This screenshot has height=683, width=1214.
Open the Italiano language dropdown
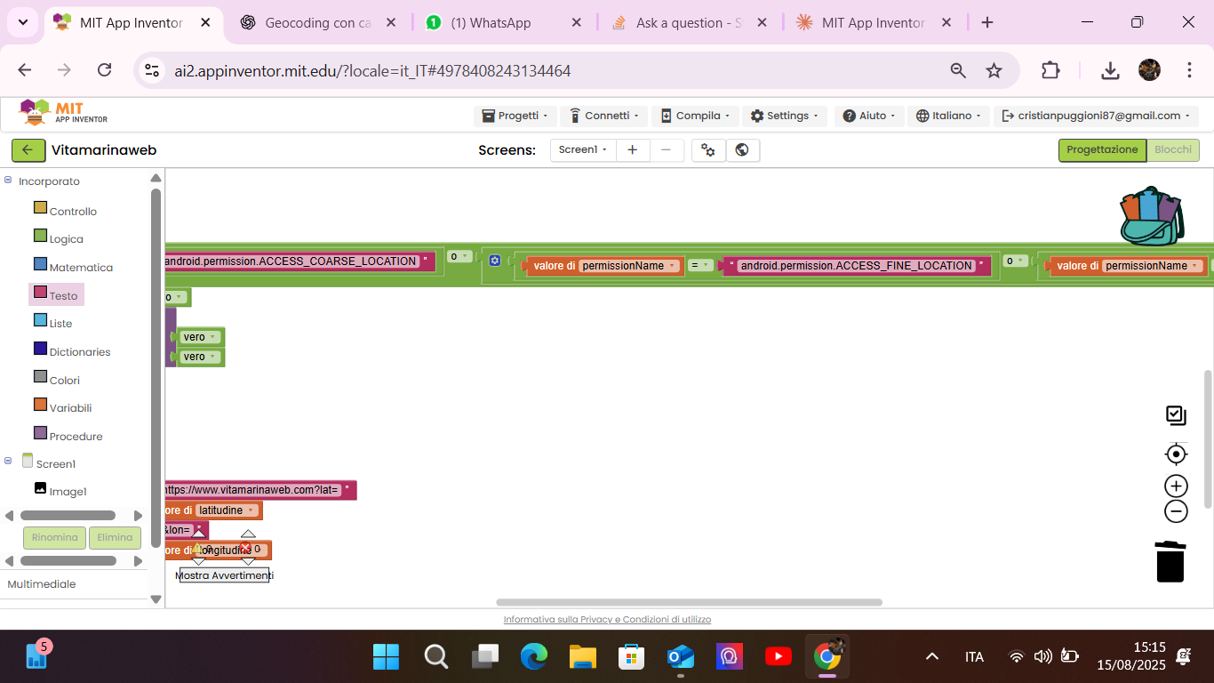pyautogui.click(x=949, y=116)
